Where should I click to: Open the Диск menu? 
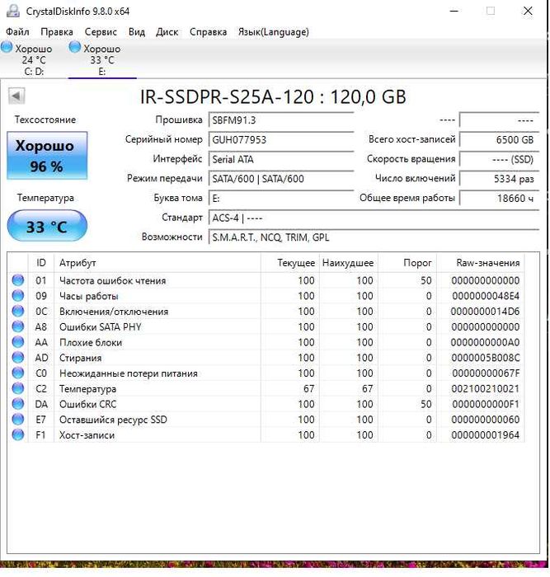(167, 32)
